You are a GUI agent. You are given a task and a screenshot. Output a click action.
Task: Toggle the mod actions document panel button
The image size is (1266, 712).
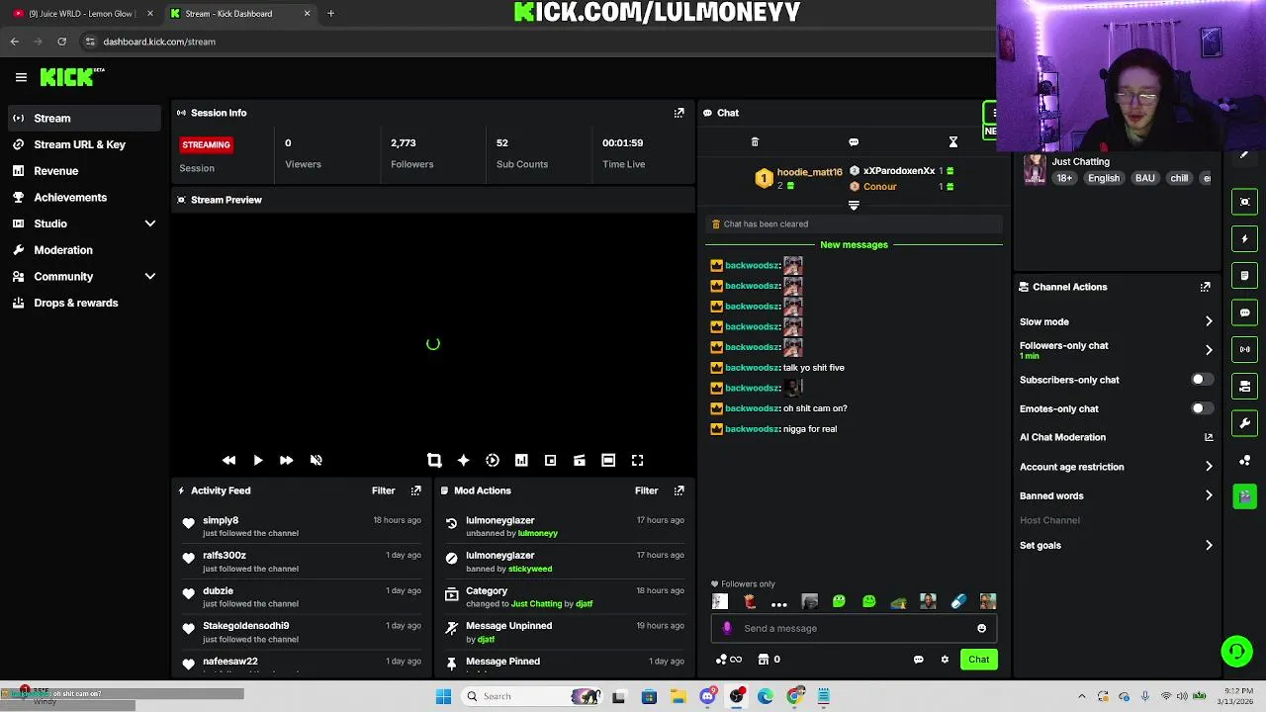[x=1245, y=275]
